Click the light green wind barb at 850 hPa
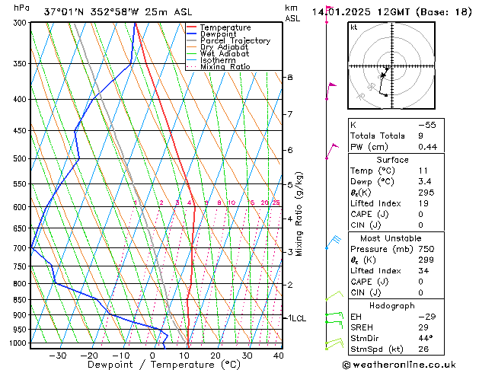Screen dimensions: 479x370 pos(334,295)
